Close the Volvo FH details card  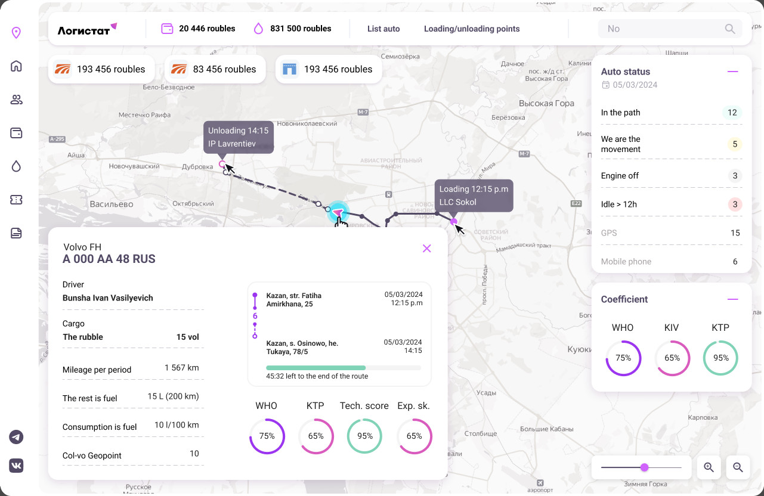426,249
